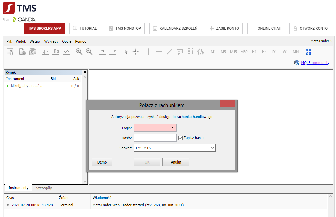Set timeframe to D1
Viewport: 336px width, 217px height.
pyautogui.click(x=275, y=52)
